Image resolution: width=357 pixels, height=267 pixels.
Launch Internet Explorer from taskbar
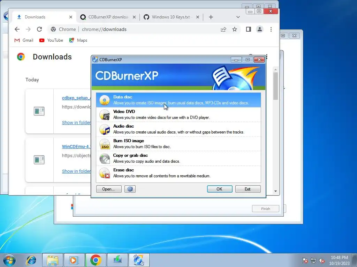coord(31,260)
